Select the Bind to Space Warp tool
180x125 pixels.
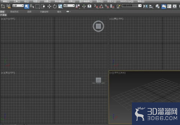[8, 6]
